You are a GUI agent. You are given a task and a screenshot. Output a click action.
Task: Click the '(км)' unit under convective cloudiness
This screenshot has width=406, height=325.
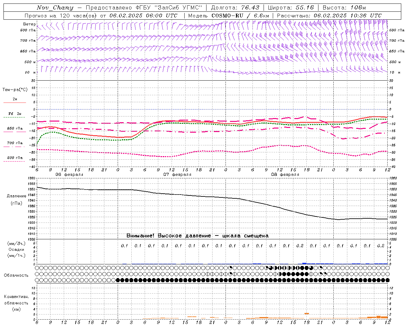[16, 309]
